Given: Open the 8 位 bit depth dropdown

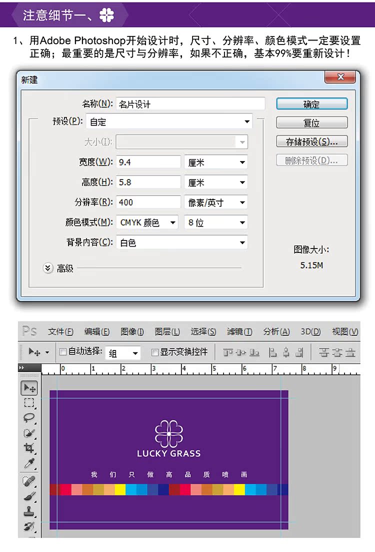Looking at the screenshot, I should [216, 222].
